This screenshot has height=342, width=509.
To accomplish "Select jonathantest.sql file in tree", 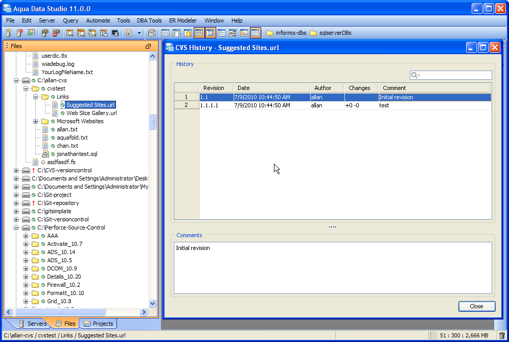I will 77,154.
